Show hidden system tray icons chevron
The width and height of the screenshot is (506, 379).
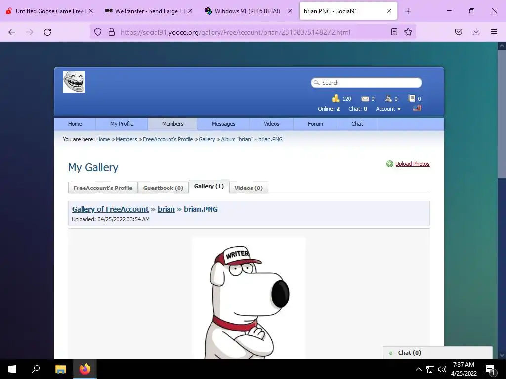pyautogui.click(x=418, y=369)
